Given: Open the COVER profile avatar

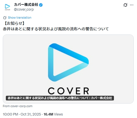Looking at the screenshot, I should tap(8, 7).
